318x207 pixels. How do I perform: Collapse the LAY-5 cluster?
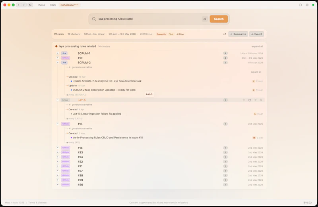(58, 100)
